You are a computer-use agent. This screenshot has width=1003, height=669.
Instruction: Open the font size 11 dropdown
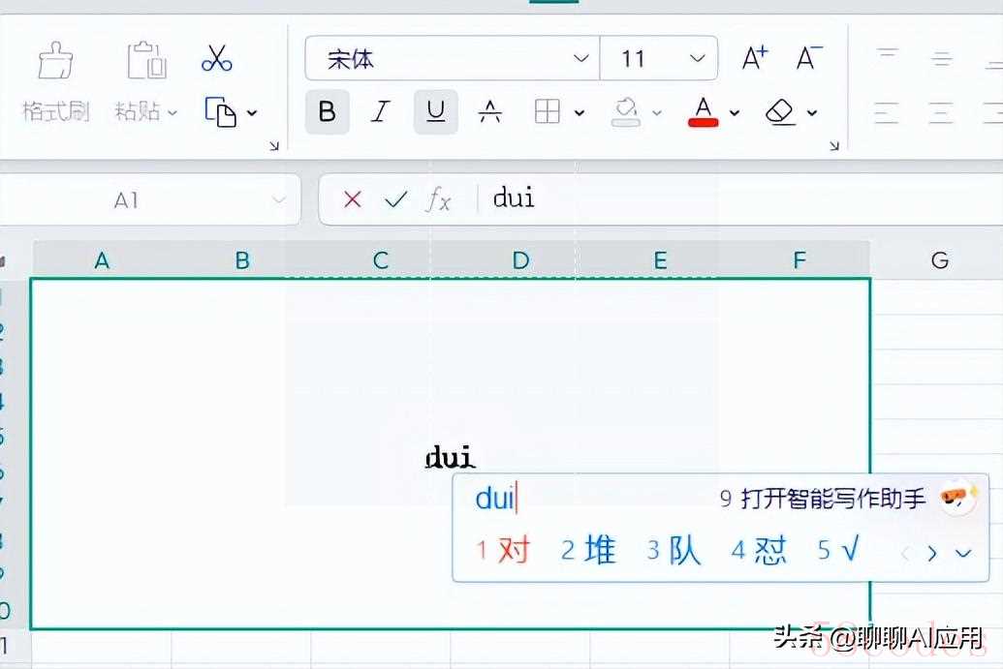tap(697, 59)
